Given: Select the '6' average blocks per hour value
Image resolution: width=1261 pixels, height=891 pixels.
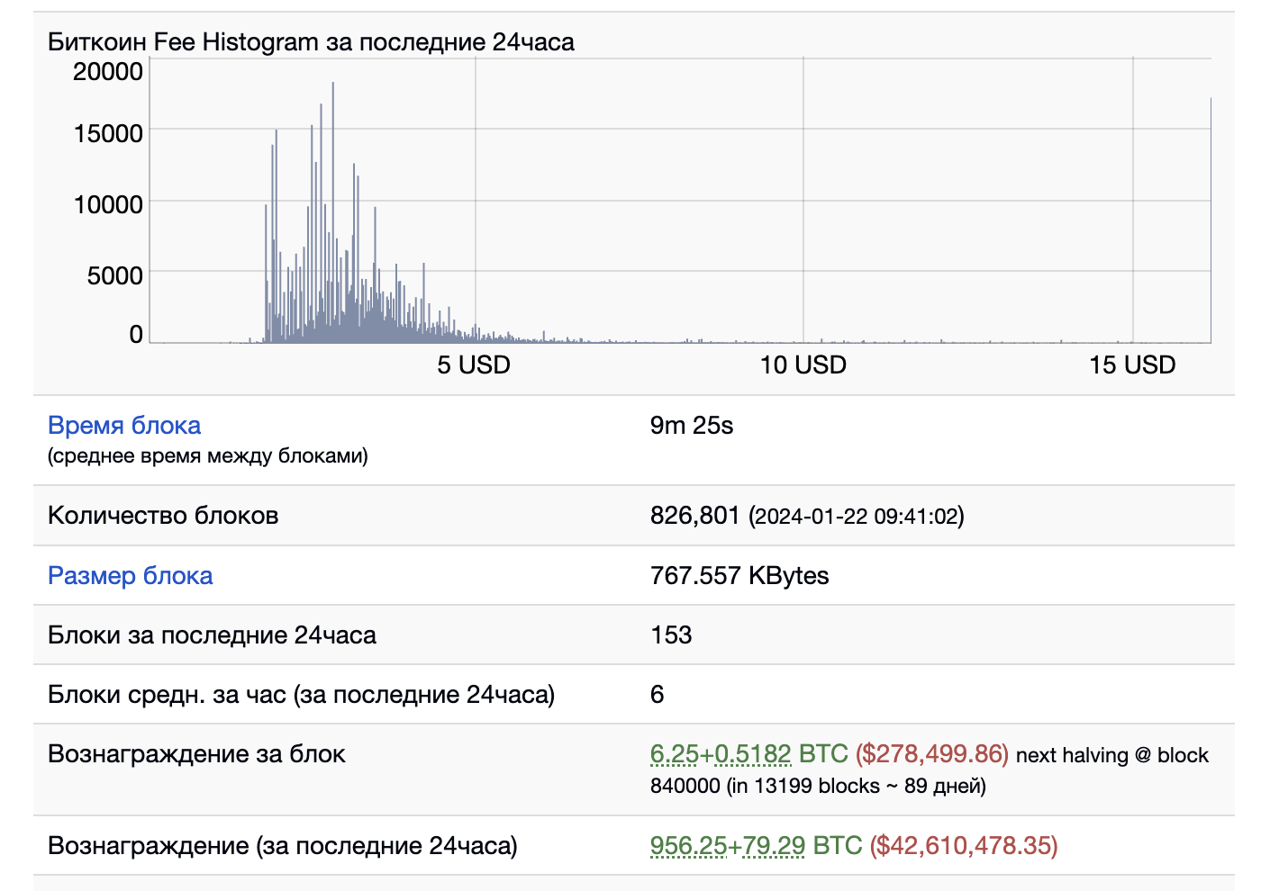Looking at the screenshot, I should pos(658,695).
